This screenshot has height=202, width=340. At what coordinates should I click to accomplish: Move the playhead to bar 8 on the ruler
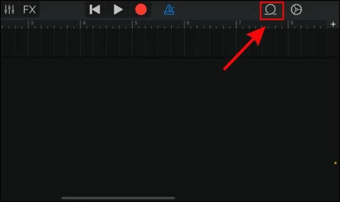tap(292, 23)
